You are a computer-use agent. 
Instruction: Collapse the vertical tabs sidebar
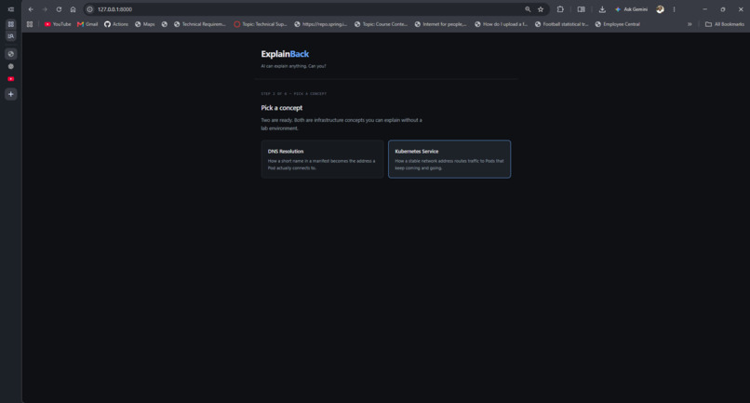coord(10,9)
